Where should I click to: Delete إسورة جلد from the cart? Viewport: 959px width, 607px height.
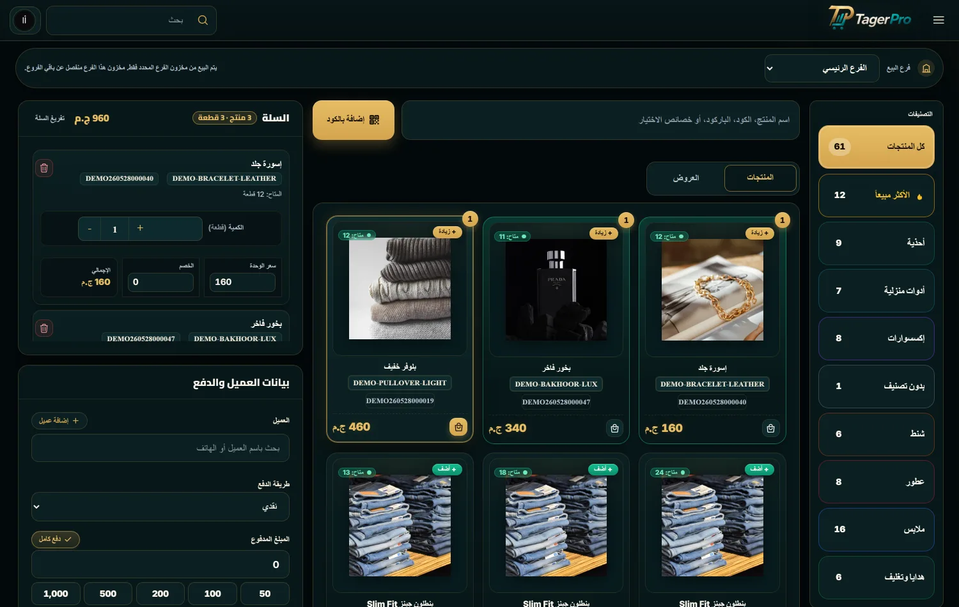tap(44, 168)
